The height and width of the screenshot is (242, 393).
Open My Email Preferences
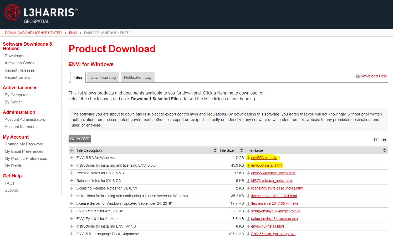pyautogui.click(x=24, y=151)
